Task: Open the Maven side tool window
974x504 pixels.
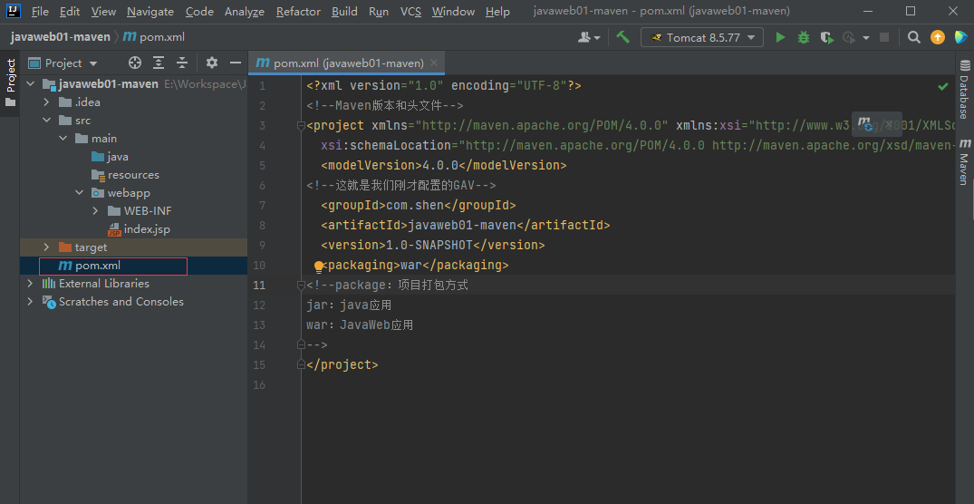Action: click(964, 161)
